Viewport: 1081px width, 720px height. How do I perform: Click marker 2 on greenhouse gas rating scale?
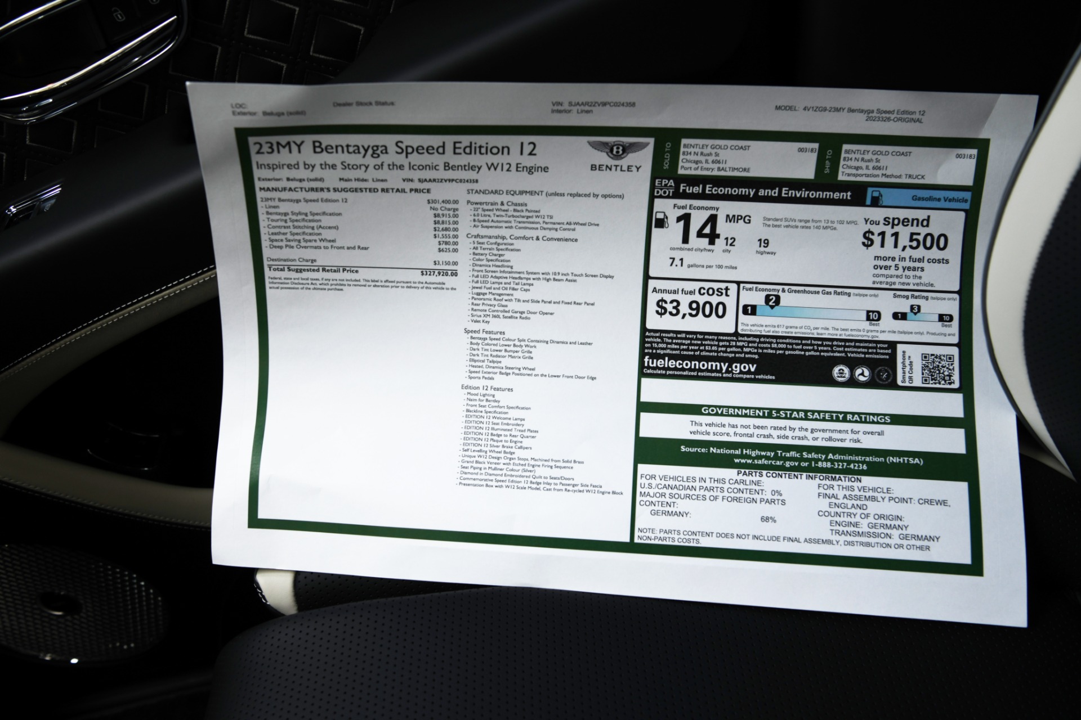pyautogui.click(x=772, y=301)
